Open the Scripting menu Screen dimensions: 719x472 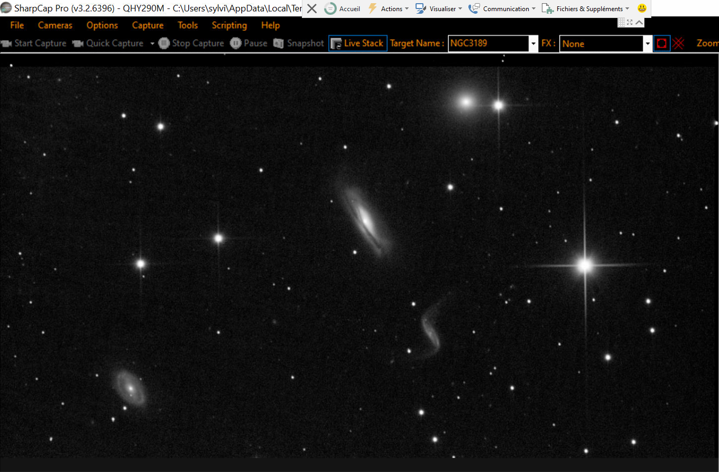[229, 25]
